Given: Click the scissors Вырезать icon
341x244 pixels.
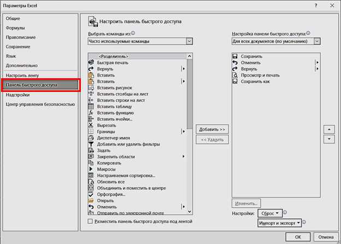Looking at the screenshot, I should 91,125.
